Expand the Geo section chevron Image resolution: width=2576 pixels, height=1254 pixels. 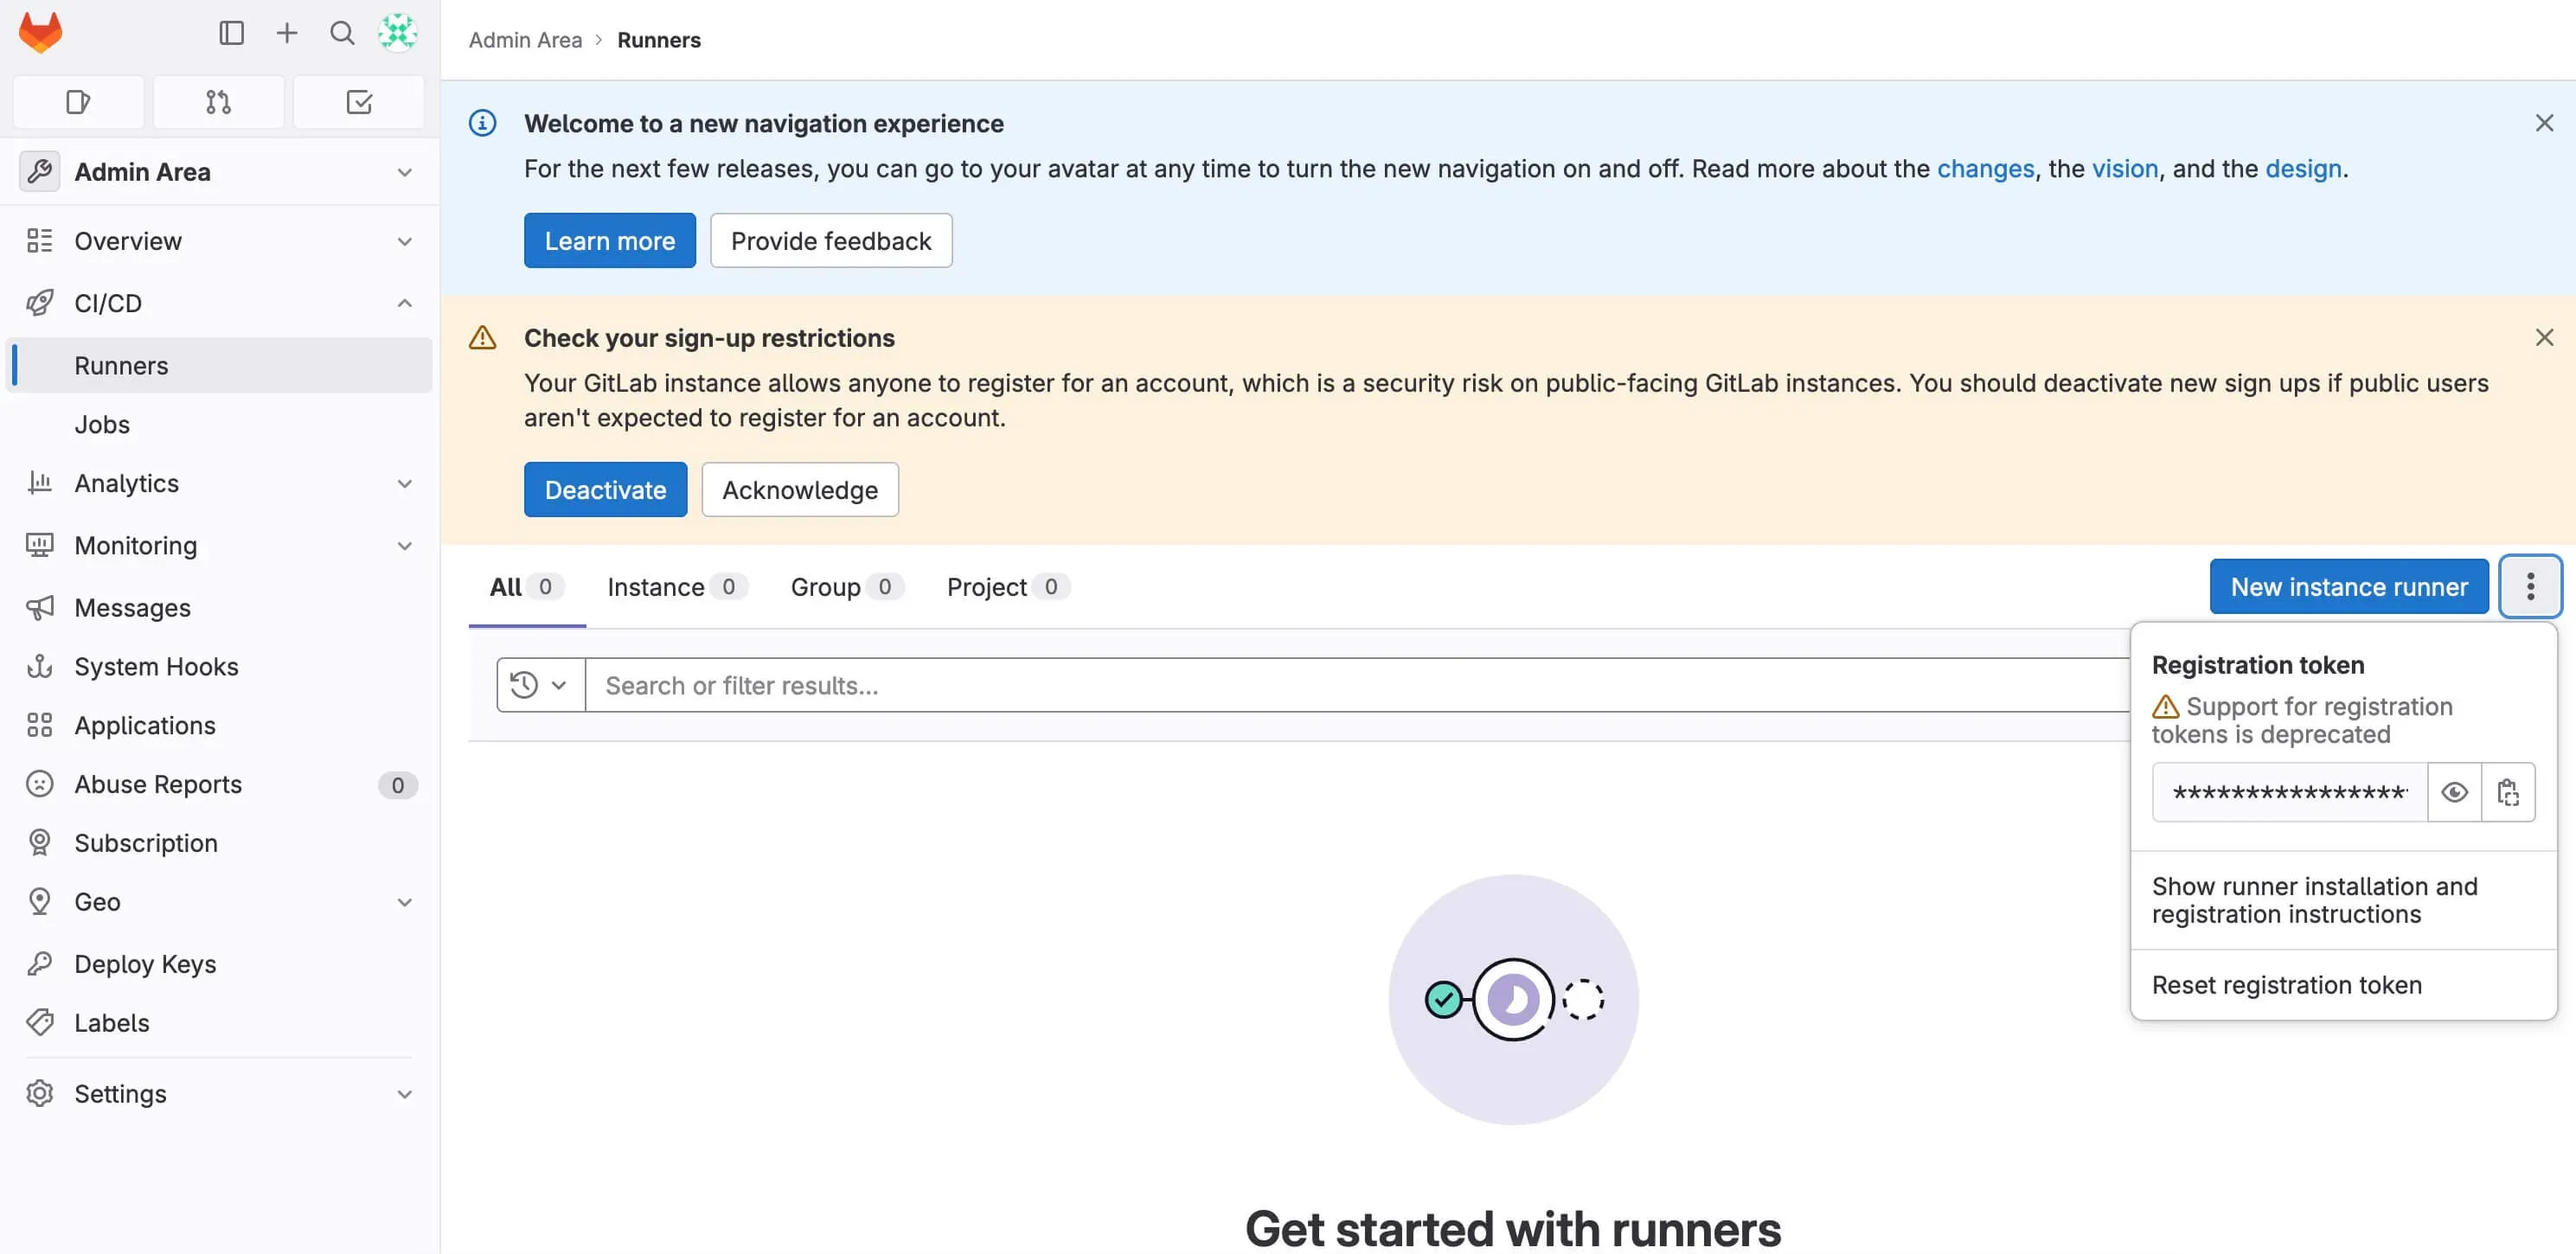tap(404, 902)
